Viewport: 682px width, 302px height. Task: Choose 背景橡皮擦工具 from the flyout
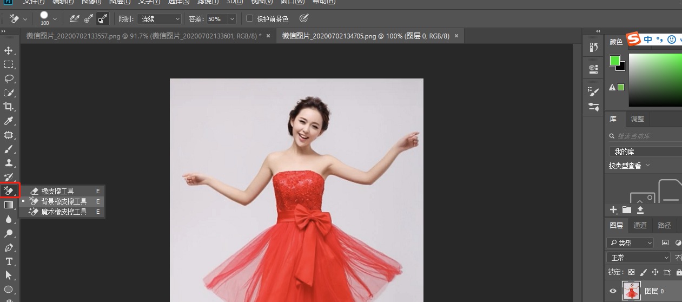pyautogui.click(x=62, y=201)
